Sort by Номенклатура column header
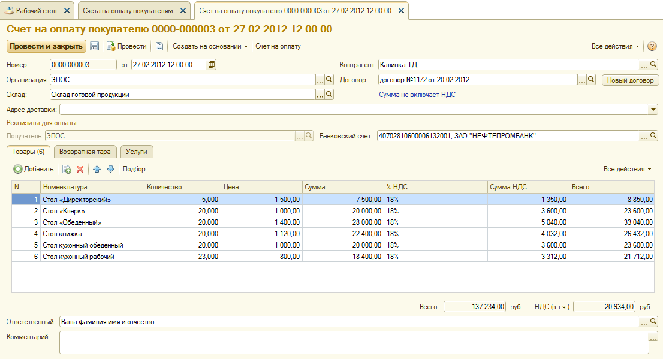The width and height of the screenshot is (663, 359). pyautogui.click(x=92, y=187)
